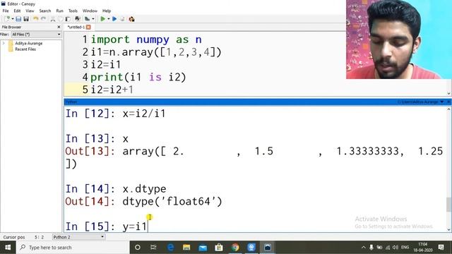Open the New file dropdown arrow
The height and width of the screenshot is (254, 452).
tap(13, 19)
